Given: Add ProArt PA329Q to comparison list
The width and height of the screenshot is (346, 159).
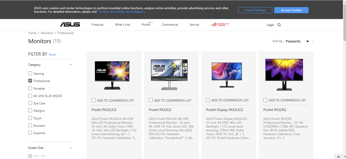Looking at the screenshot, I should (x=265, y=100).
